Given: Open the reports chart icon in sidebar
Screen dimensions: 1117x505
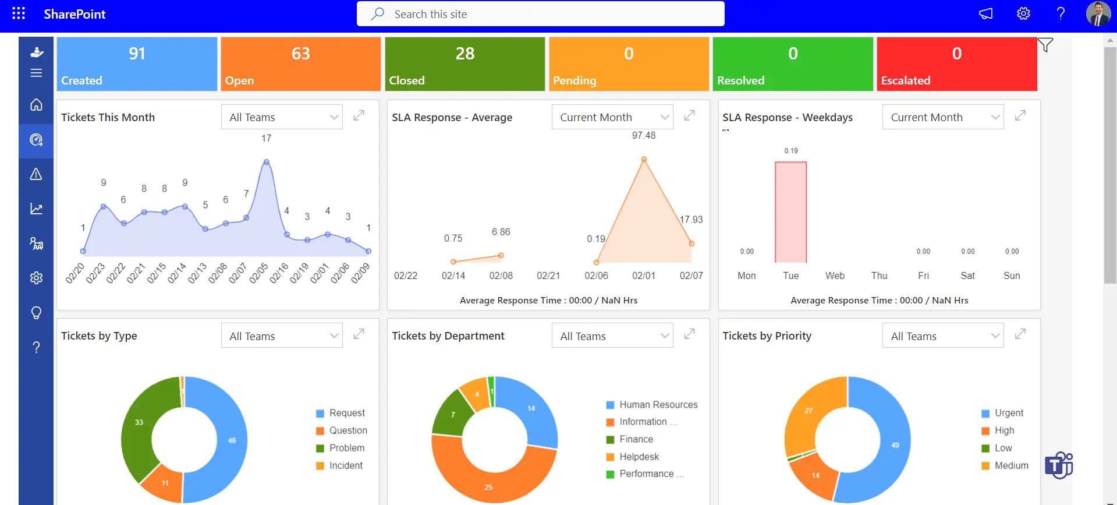Looking at the screenshot, I should point(36,209).
